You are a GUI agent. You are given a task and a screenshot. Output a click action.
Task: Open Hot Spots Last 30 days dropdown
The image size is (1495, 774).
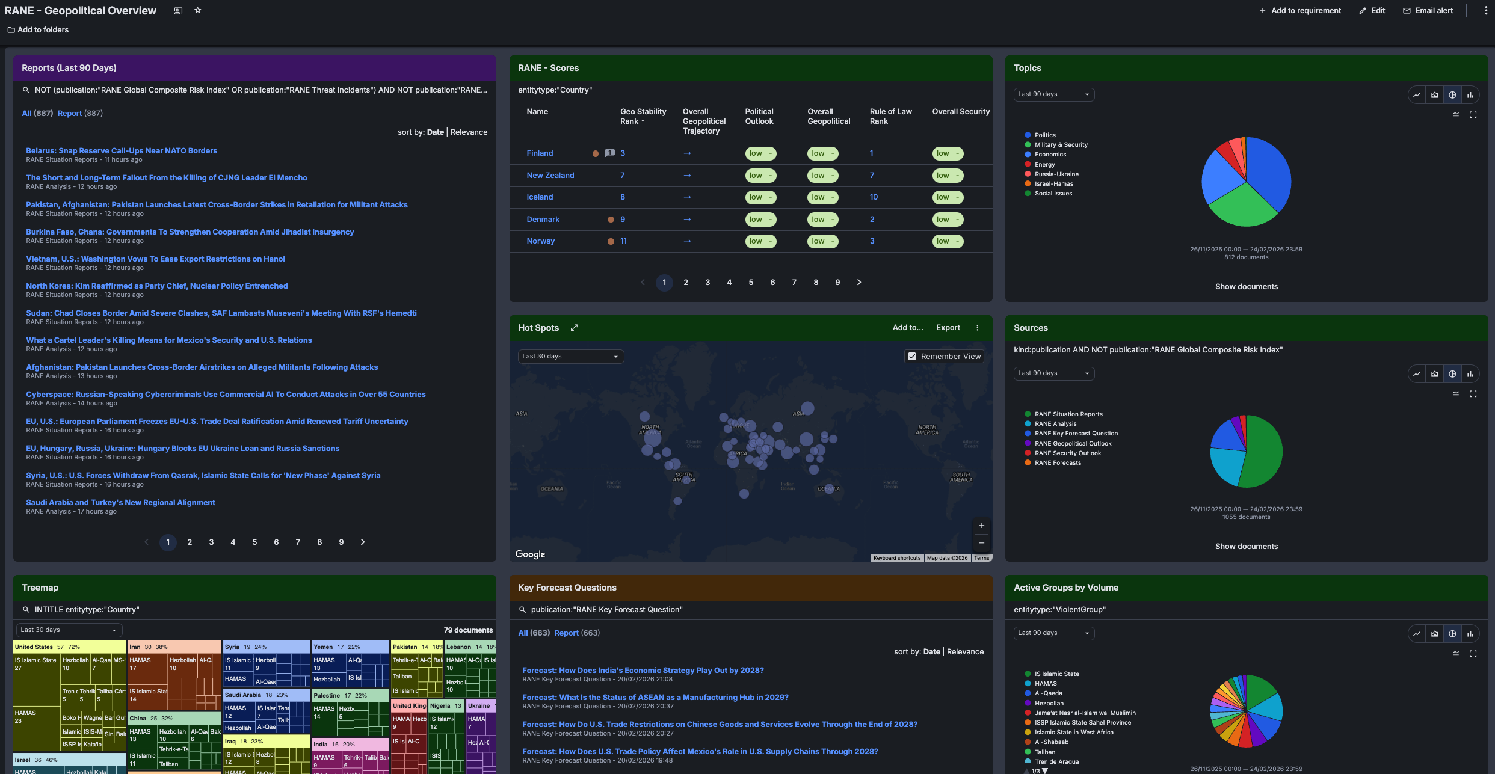[570, 357]
